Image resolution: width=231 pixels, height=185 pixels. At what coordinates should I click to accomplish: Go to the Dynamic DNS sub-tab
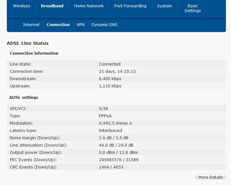105,24
